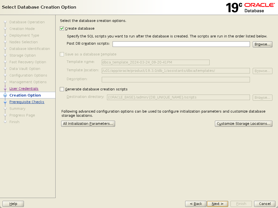Select Creation Option in the sidebar
Image resolution: width=278 pixels, height=208 pixels.
coord(25,95)
